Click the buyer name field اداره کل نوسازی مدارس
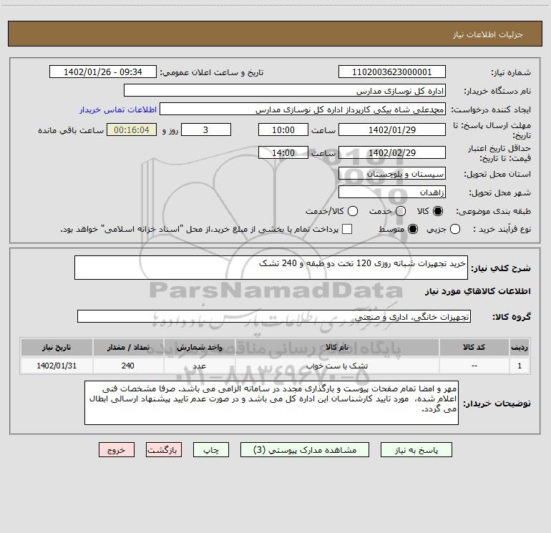This screenshot has width=551, height=533. coord(285,91)
